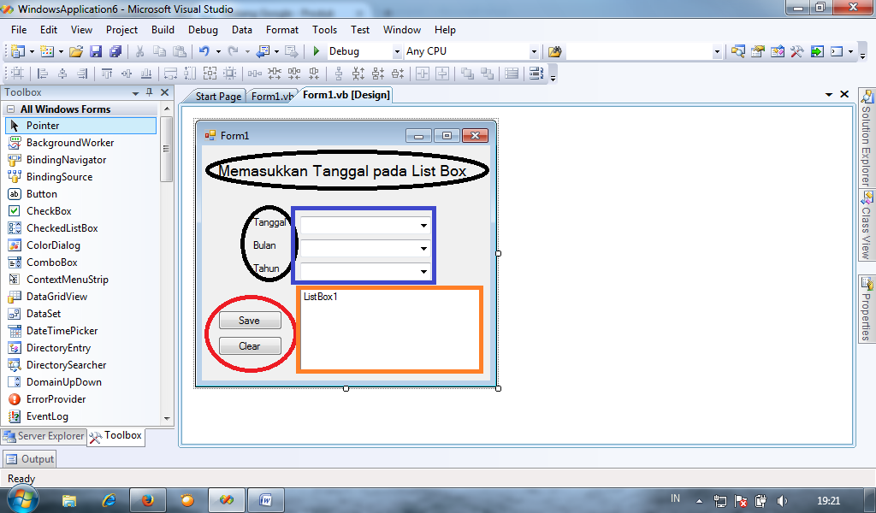Screen dimensions: 876x513
Task: Click the Make Same Size icon
Action: (x=210, y=74)
